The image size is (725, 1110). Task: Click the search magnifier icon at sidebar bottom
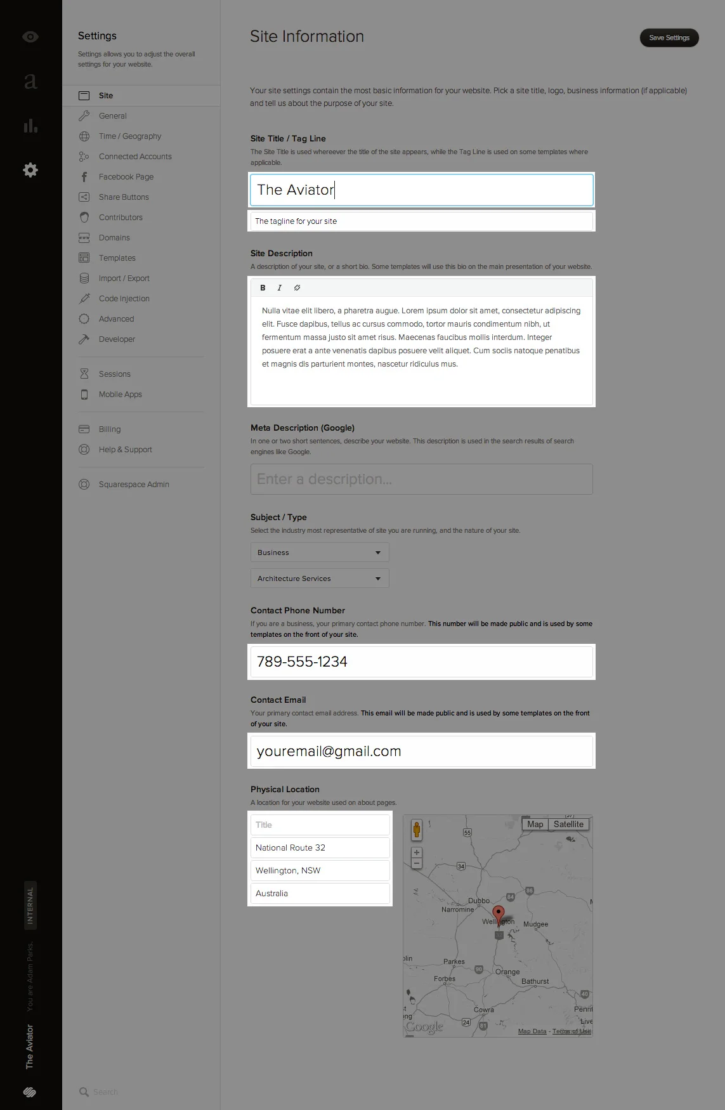[x=84, y=1092]
